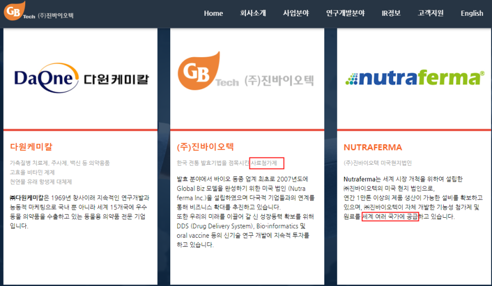This screenshot has width=492, height=286.
Task: Click the 사료첨가제 text
Action: pos(264,163)
